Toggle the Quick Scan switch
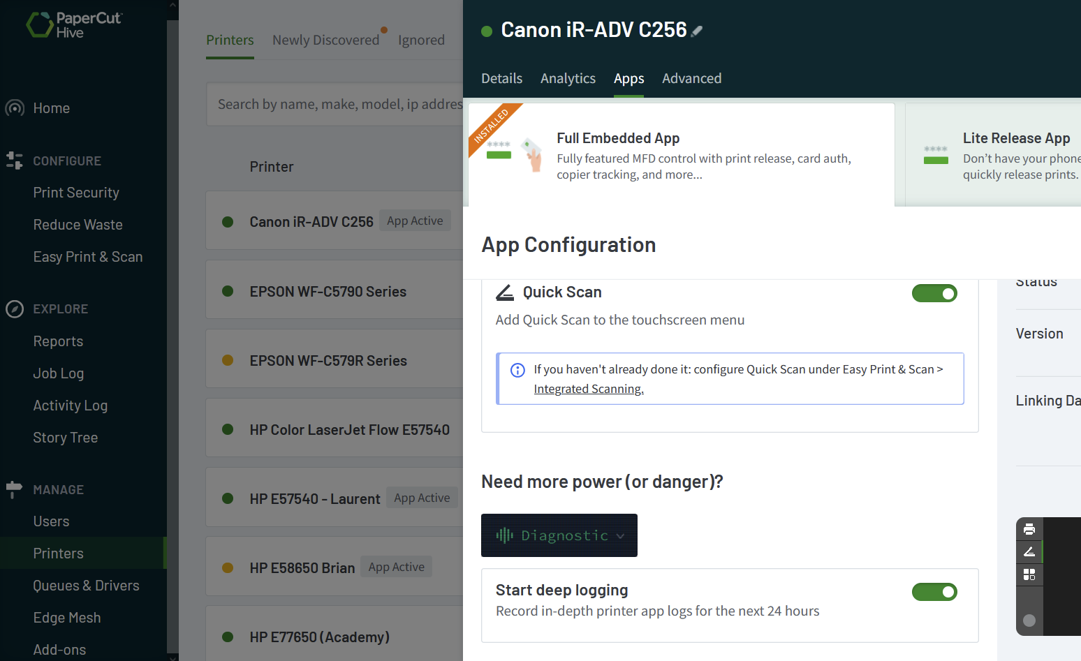 [934, 293]
